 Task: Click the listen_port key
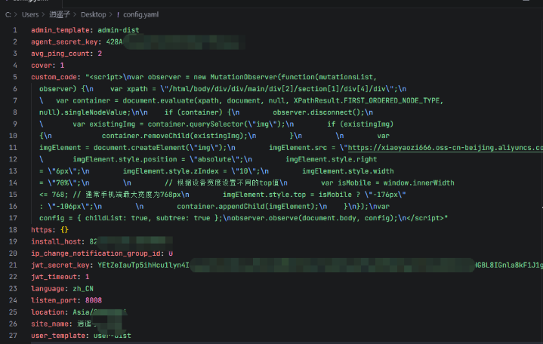(54, 300)
